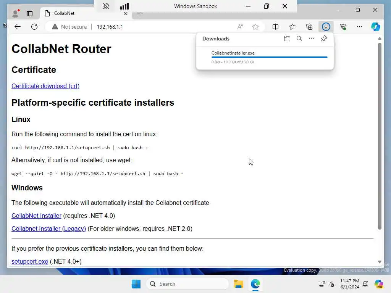Click the Certificate download (crt) link
Image resolution: width=391 pixels, height=293 pixels.
pos(45,86)
